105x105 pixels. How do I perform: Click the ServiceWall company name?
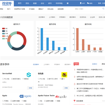pos(7,73)
